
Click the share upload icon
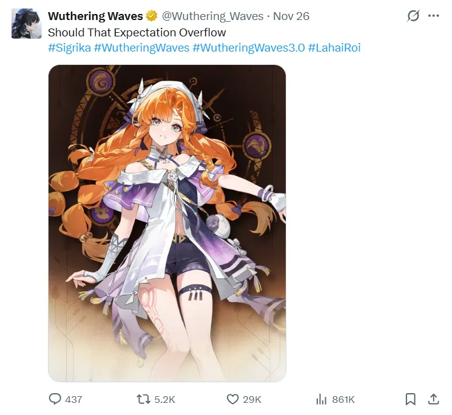click(434, 399)
